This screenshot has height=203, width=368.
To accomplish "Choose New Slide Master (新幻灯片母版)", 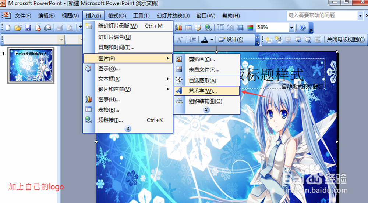I will (x=128, y=26).
